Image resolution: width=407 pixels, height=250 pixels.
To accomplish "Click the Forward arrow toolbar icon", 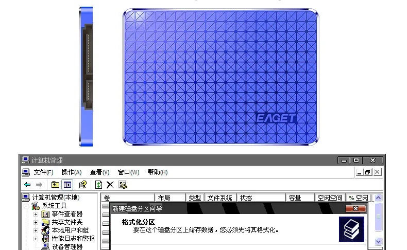I will pyautogui.click(x=39, y=185).
